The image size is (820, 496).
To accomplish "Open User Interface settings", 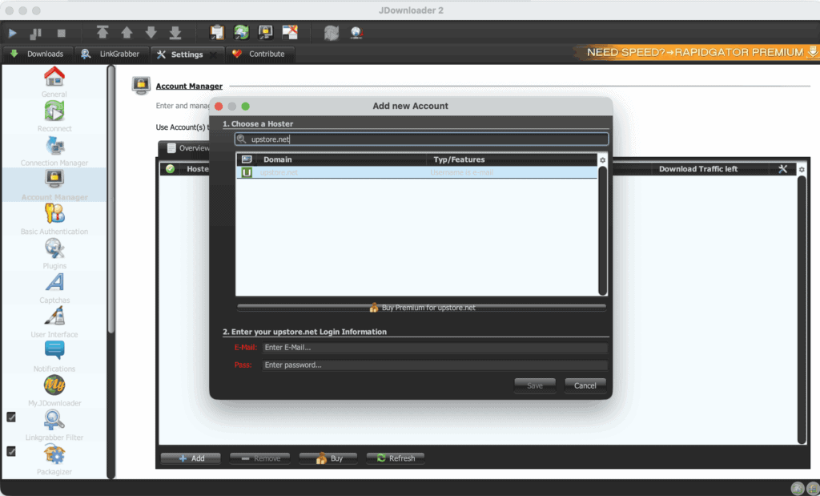I will click(54, 322).
